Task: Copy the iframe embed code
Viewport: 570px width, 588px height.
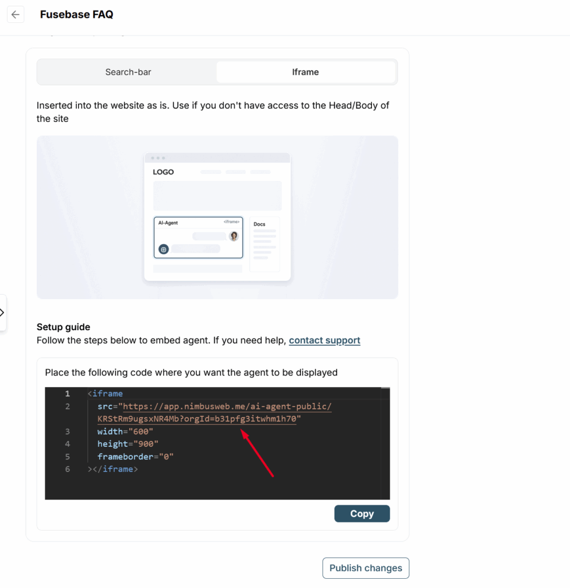Action: click(362, 514)
